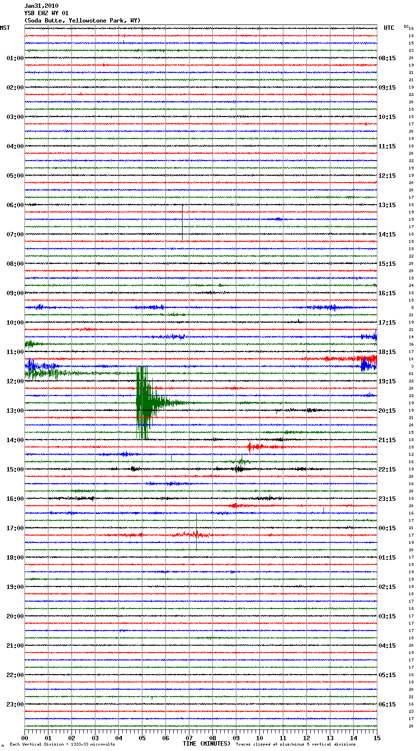Click the 12:15 UTC time label
The height and width of the screenshot is (751, 416).
pyautogui.click(x=387, y=176)
